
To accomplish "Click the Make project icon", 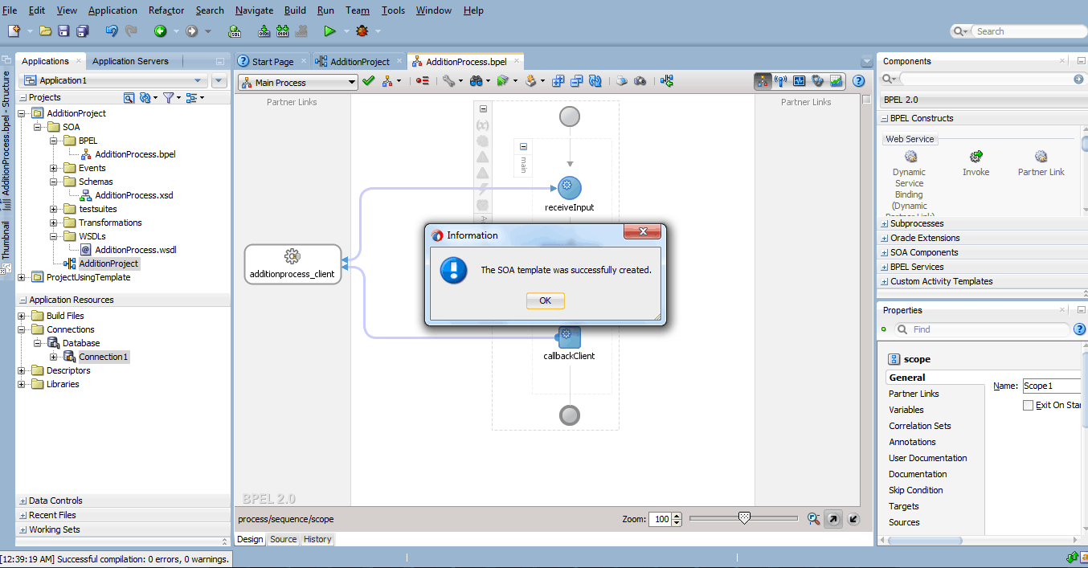I will (x=264, y=31).
